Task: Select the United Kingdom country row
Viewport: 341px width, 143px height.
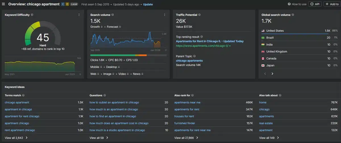Action: point(299,52)
